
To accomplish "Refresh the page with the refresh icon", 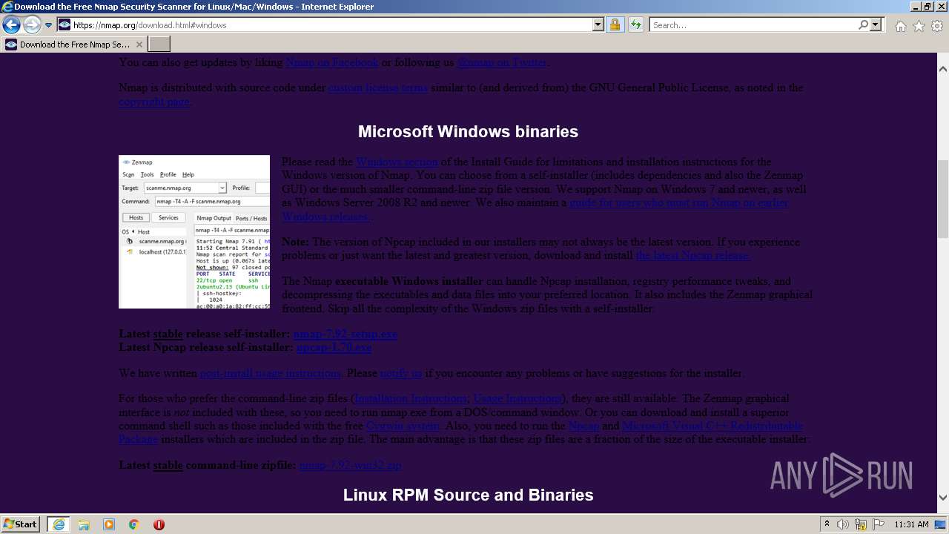I will click(x=635, y=24).
